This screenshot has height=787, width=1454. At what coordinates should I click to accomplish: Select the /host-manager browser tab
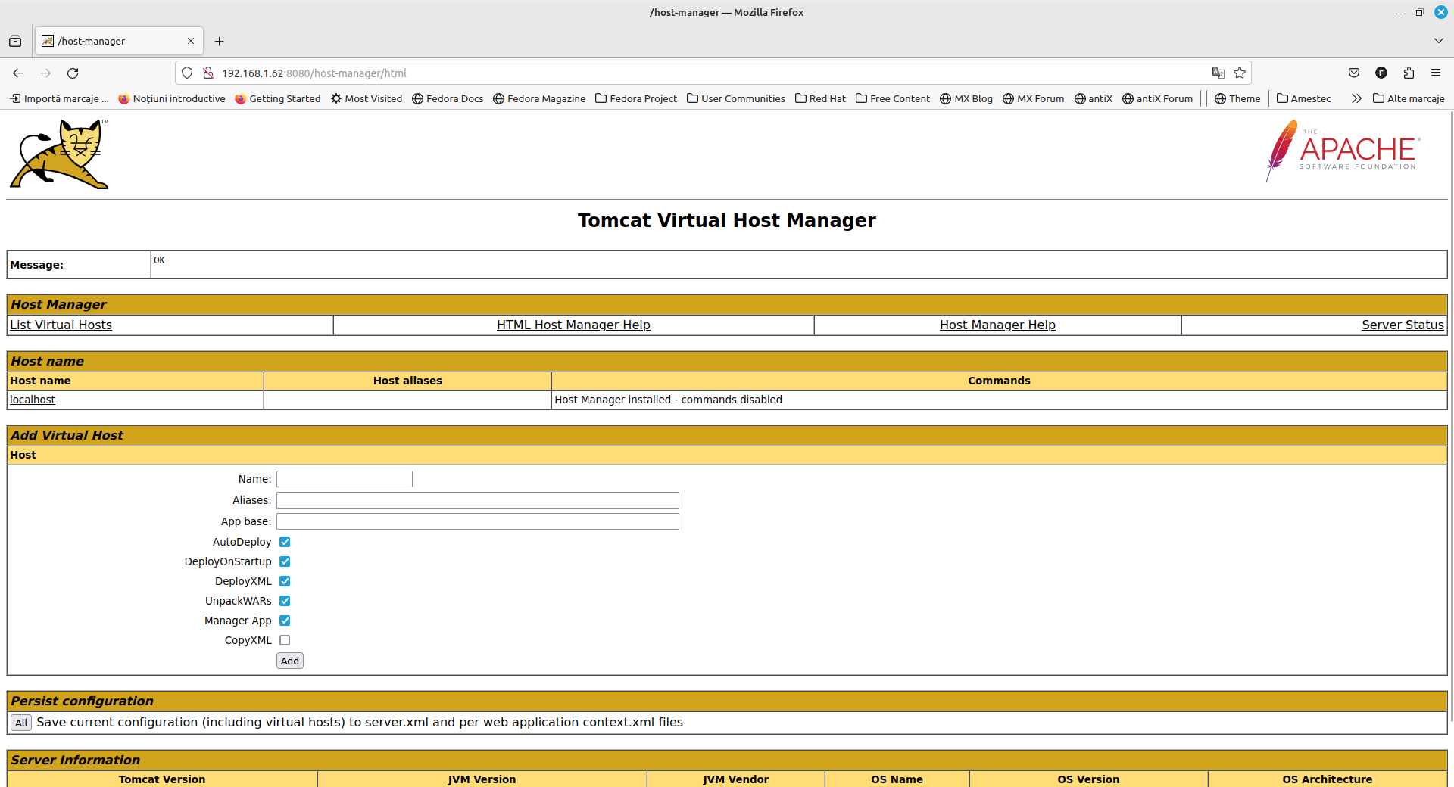(x=119, y=41)
